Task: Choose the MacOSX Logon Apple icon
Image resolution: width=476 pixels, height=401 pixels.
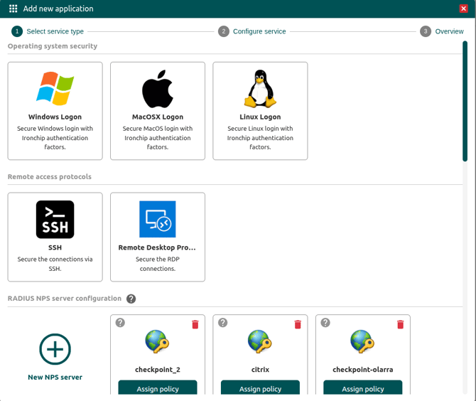Action: click(158, 89)
